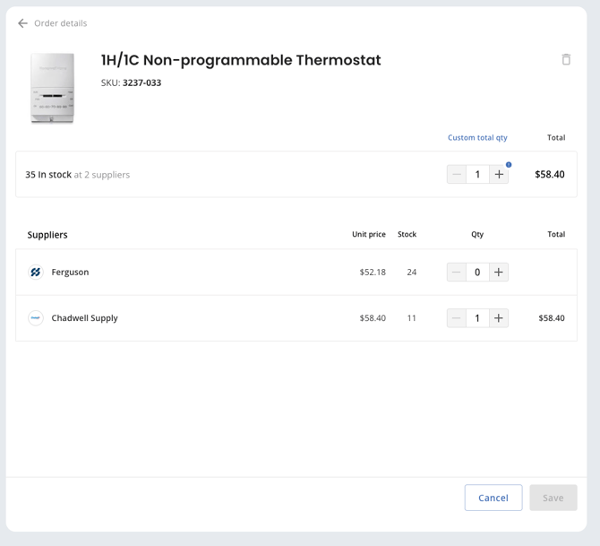600x546 pixels.
Task: Increase Chadwell Supply quantity with plus
Action: [x=499, y=318]
